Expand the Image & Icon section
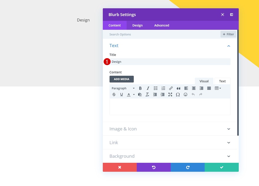259x186 pixels. pos(170,129)
